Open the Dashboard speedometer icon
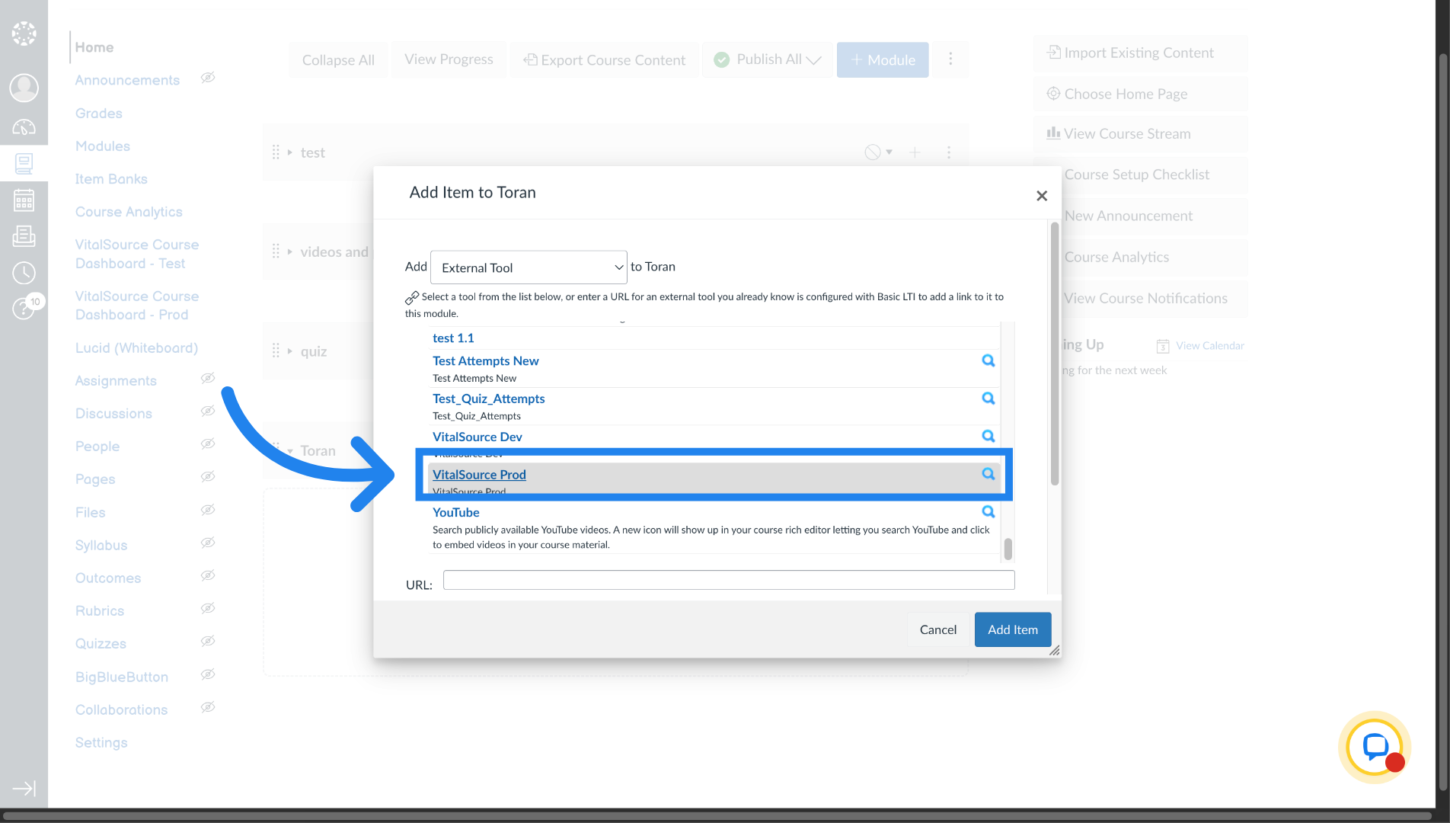This screenshot has height=823, width=1450. pyautogui.click(x=24, y=127)
